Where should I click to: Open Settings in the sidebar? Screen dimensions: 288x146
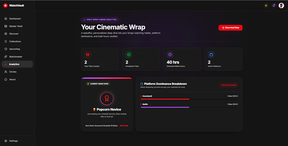(x=17, y=141)
